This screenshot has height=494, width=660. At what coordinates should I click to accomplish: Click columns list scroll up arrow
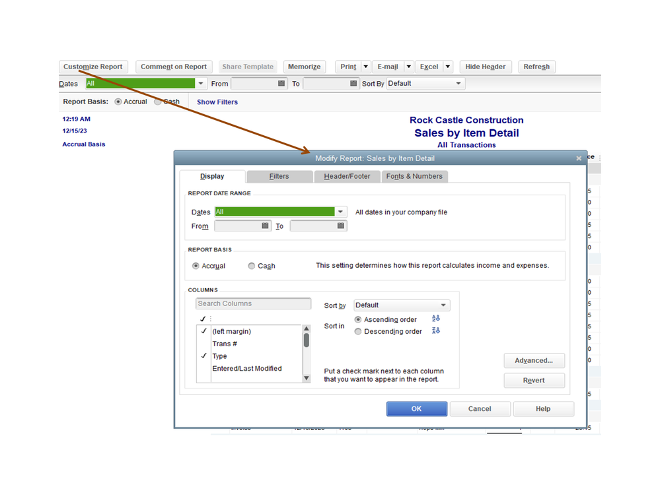coord(307,328)
